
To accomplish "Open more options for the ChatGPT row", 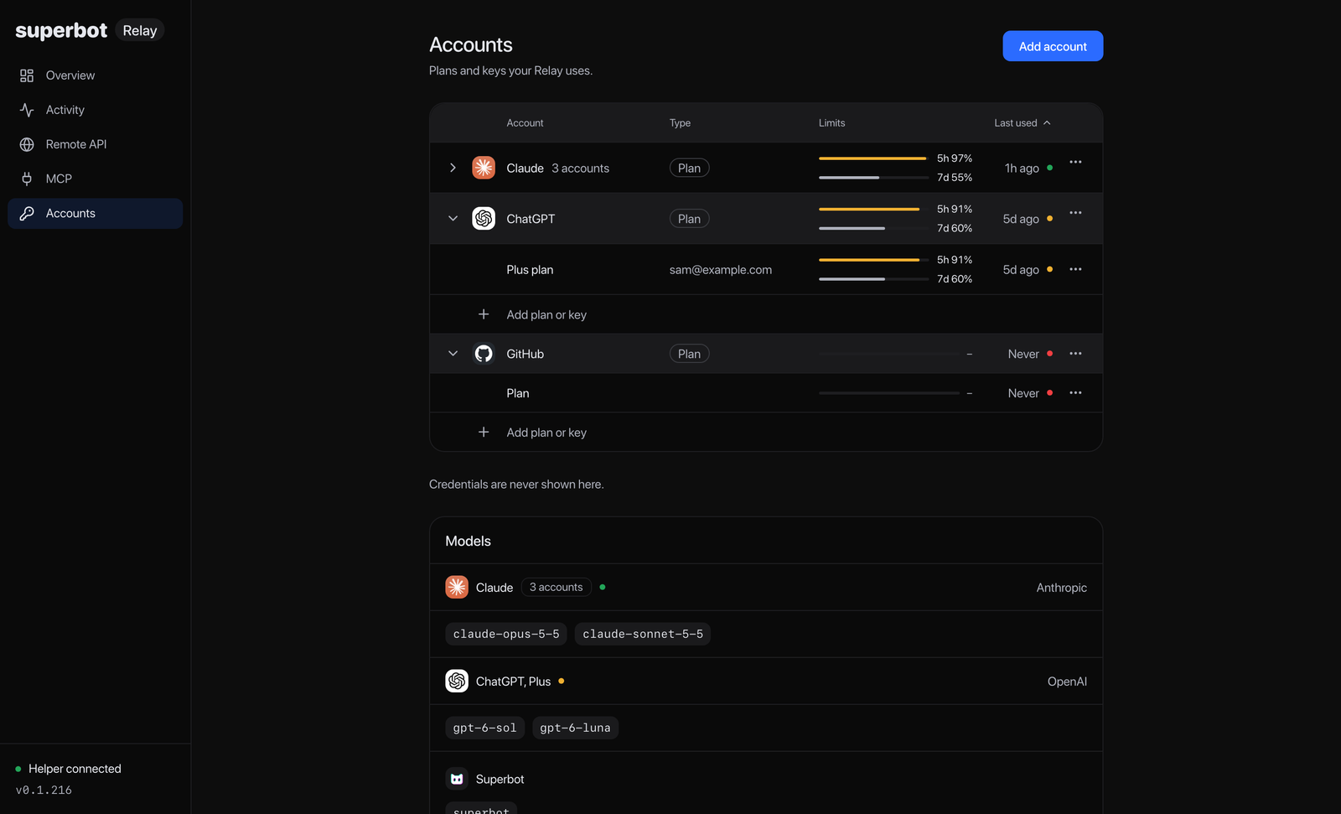I will (1075, 213).
